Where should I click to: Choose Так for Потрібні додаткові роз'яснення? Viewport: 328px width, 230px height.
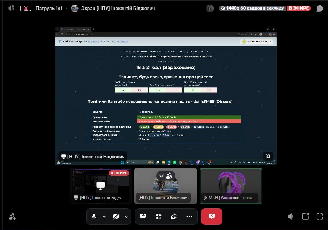tap(208, 90)
